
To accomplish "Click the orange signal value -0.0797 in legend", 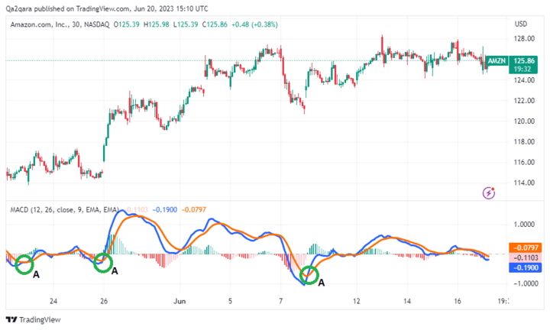I will pyautogui.click(x=193, y=210).
